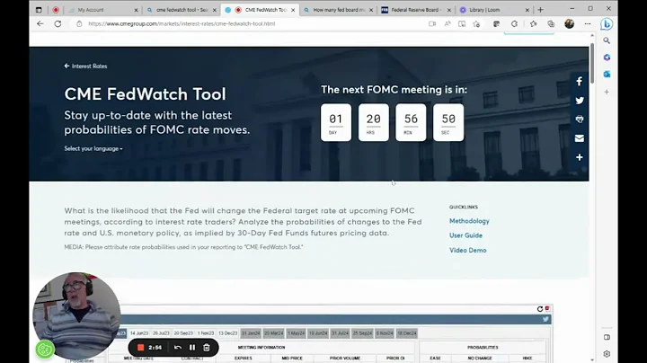Open the Microsoft 365 sidebar icon

607,58
